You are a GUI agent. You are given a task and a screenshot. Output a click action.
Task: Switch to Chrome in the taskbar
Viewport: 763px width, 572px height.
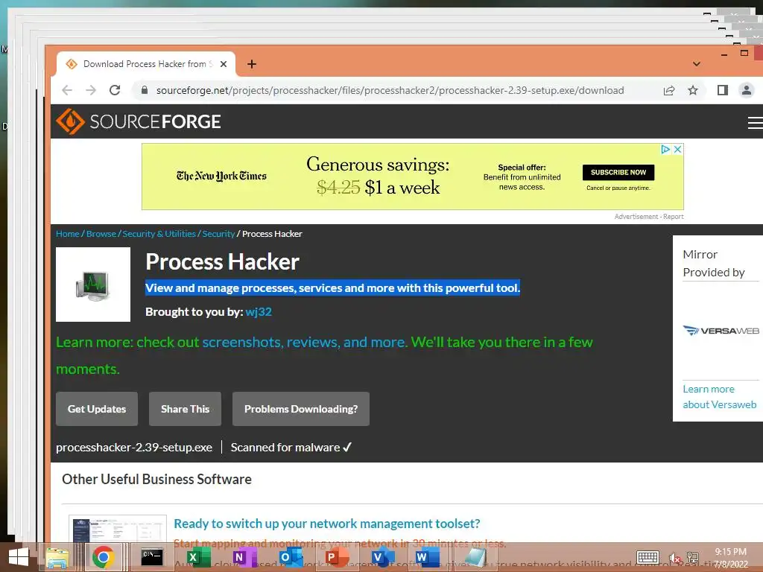pyautogui.click(x=103, y=557)
